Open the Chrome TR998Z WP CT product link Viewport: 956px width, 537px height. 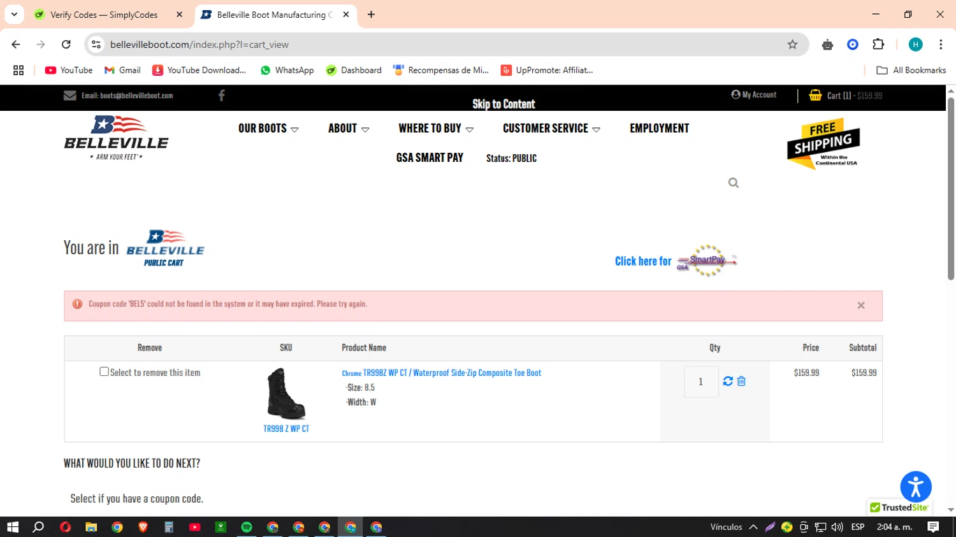[x=441, y=373]
